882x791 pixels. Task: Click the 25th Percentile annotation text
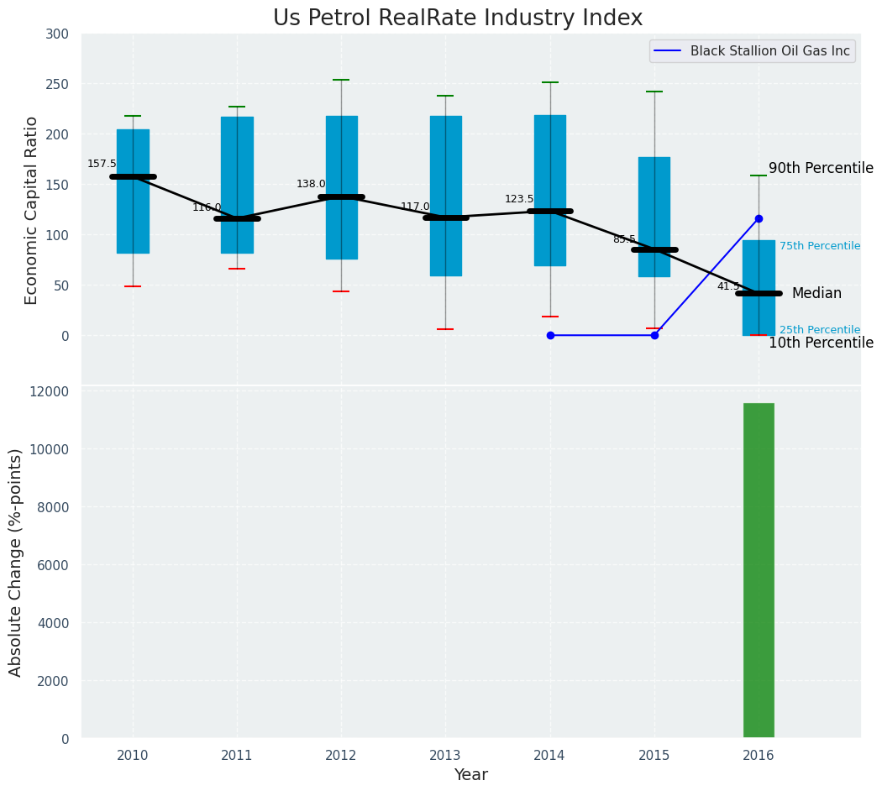click(x=819, y=330)
